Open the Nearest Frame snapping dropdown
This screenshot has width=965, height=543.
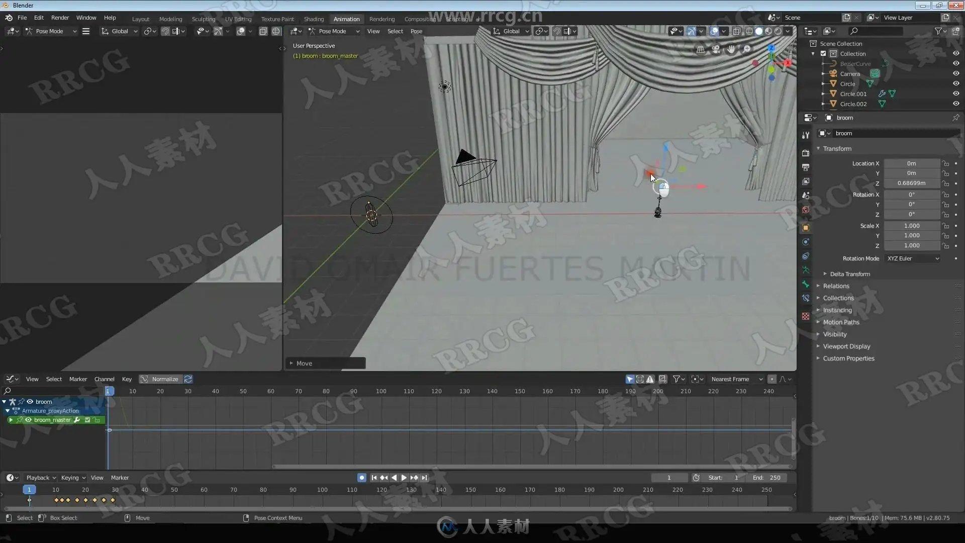[x=736, y=379]
